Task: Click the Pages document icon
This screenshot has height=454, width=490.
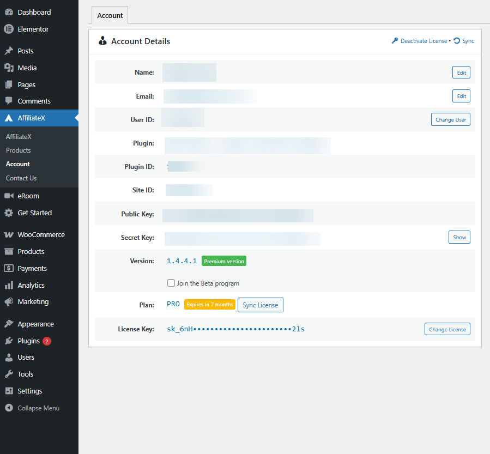Action: click(x=9, y=84)
